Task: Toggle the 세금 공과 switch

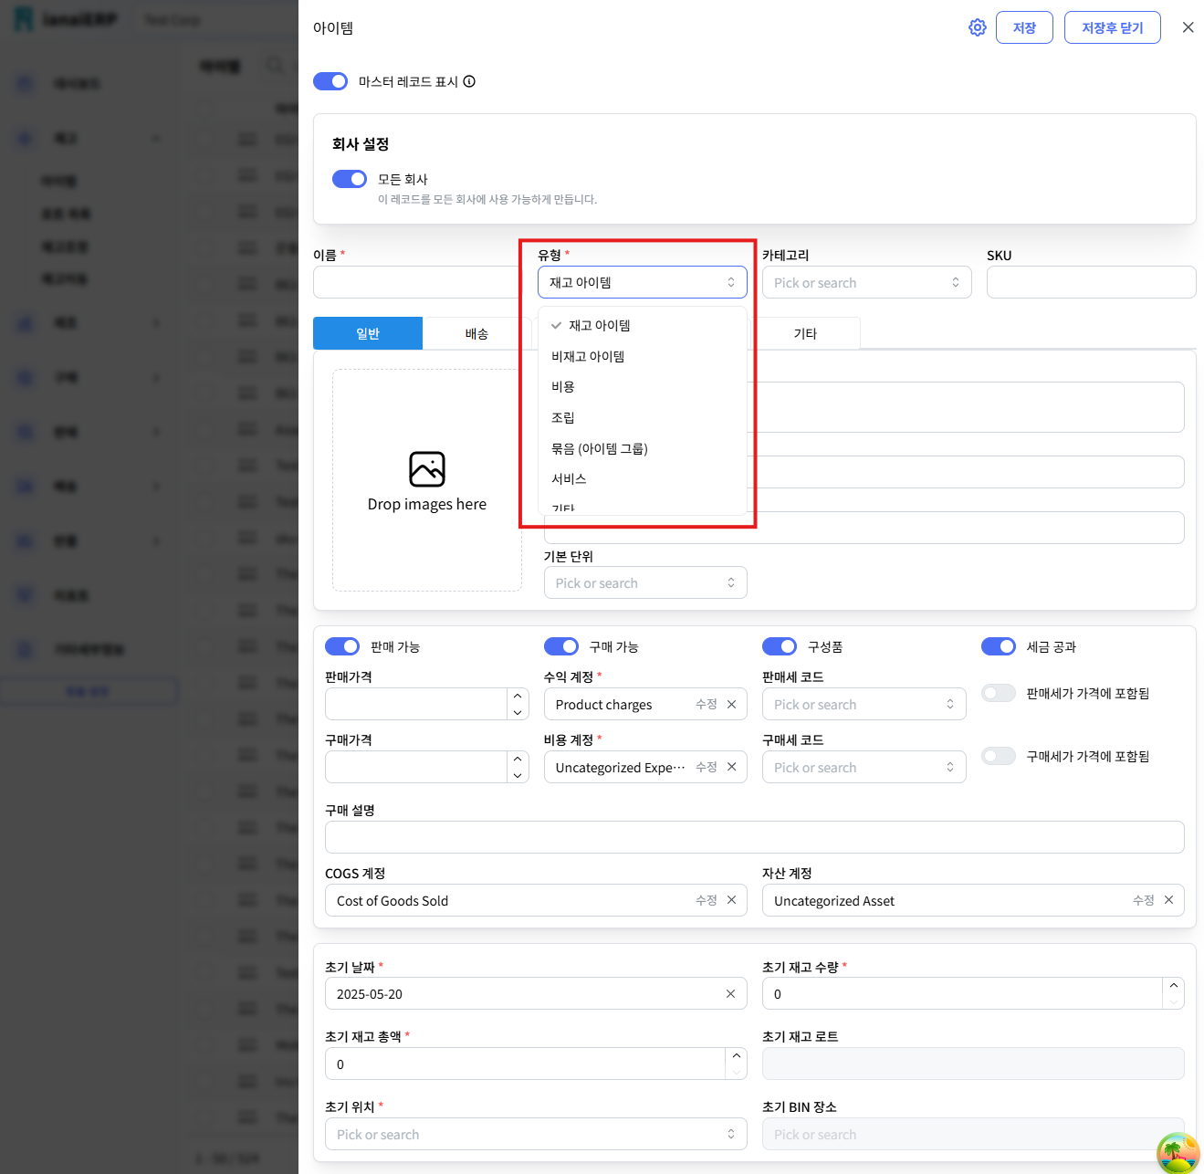Action: point(999,646)
